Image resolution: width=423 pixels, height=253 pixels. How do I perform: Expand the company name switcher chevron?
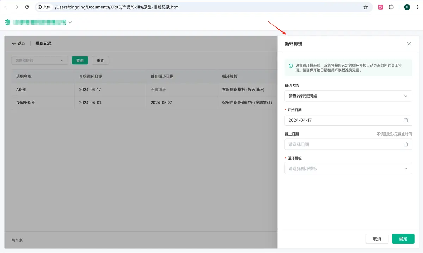(x=70, y=23)
